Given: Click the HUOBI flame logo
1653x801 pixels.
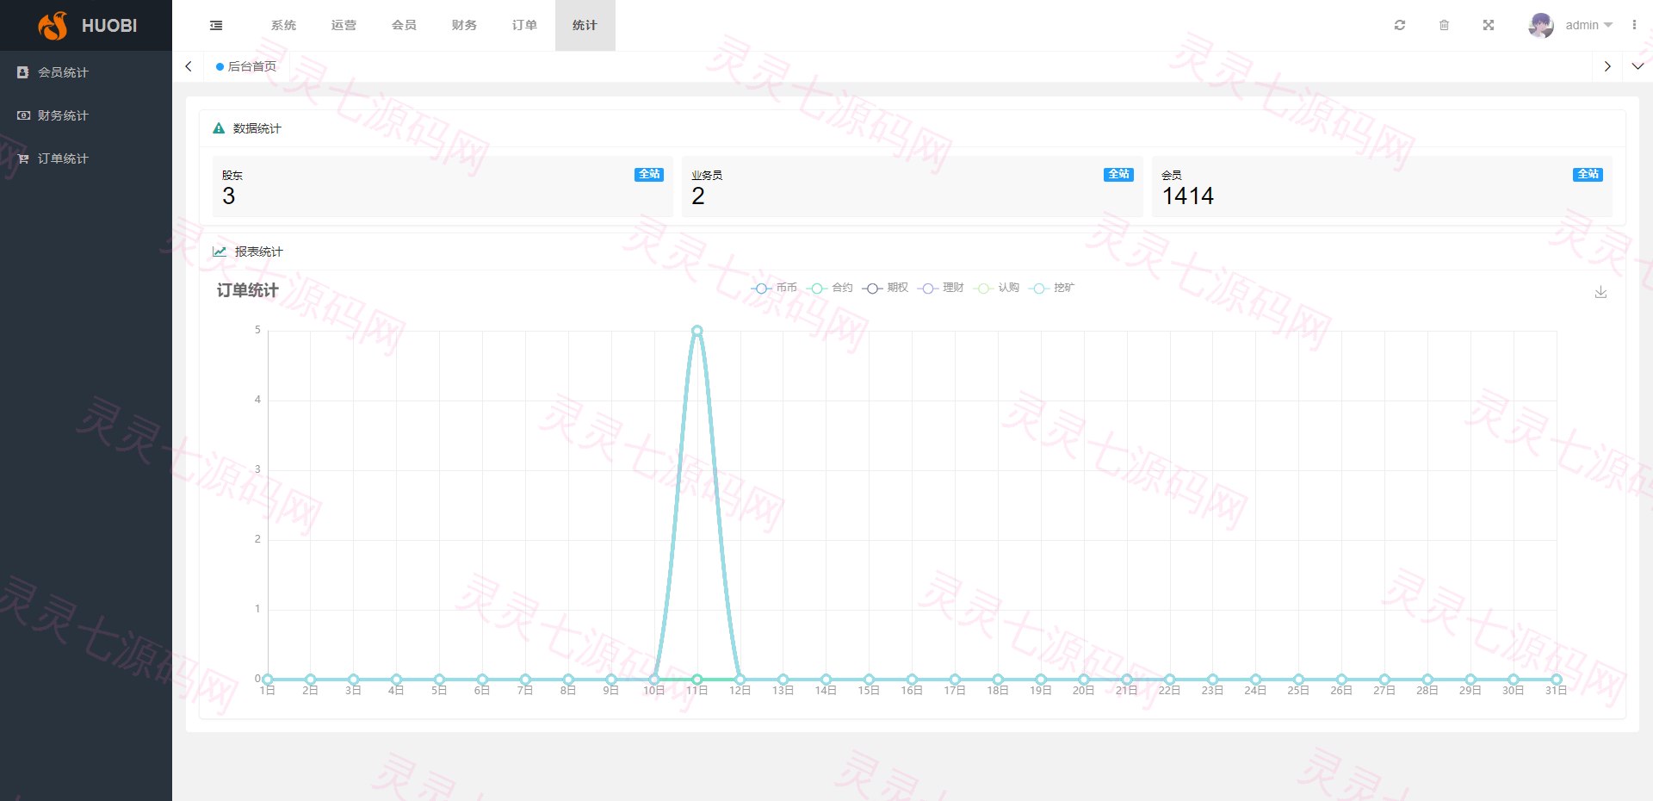Looking at the screenshot, I should (53, 26).
